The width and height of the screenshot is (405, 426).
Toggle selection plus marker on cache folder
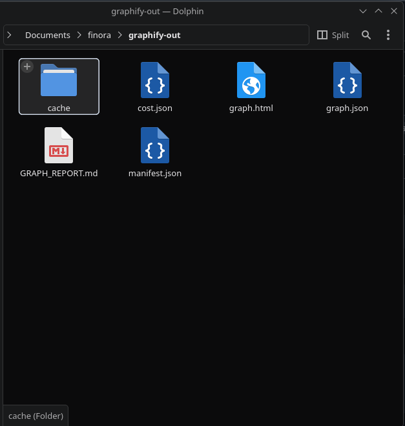click(27, 66)
